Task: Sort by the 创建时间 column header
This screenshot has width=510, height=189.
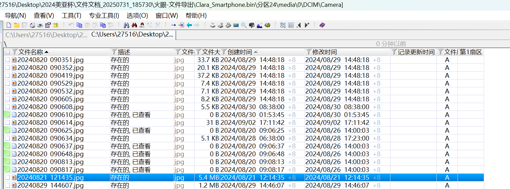Action: 240,52
